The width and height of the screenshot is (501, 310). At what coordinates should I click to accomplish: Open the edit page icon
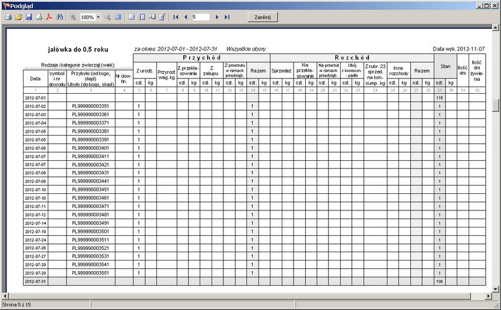coord(161,17)
